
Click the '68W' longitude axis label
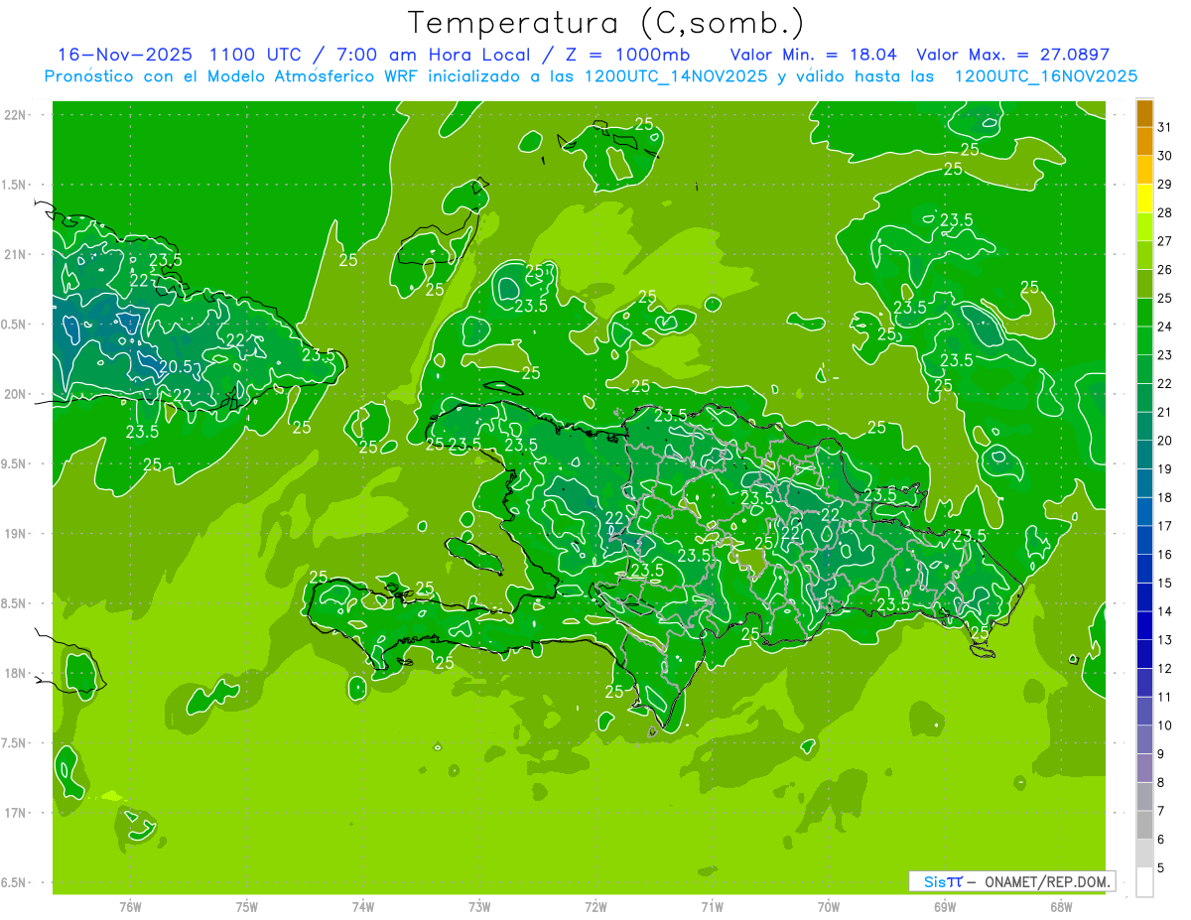tap(1061, 907)
